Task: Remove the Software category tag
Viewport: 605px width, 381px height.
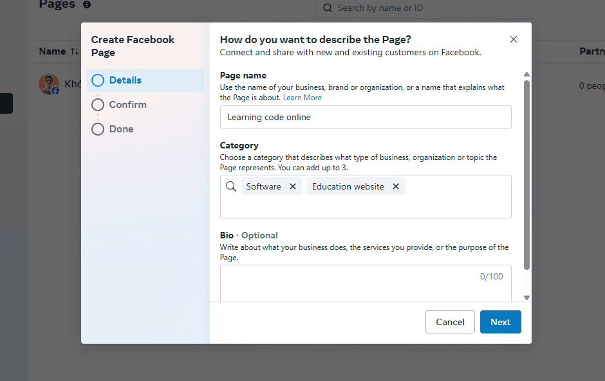Action: pos(293,186)
